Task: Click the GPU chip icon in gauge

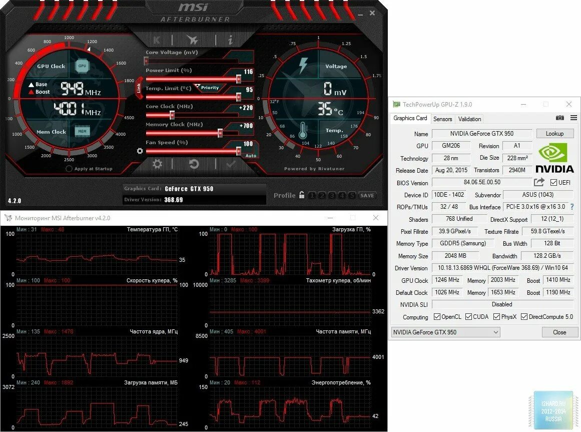Action: point(82,66)
